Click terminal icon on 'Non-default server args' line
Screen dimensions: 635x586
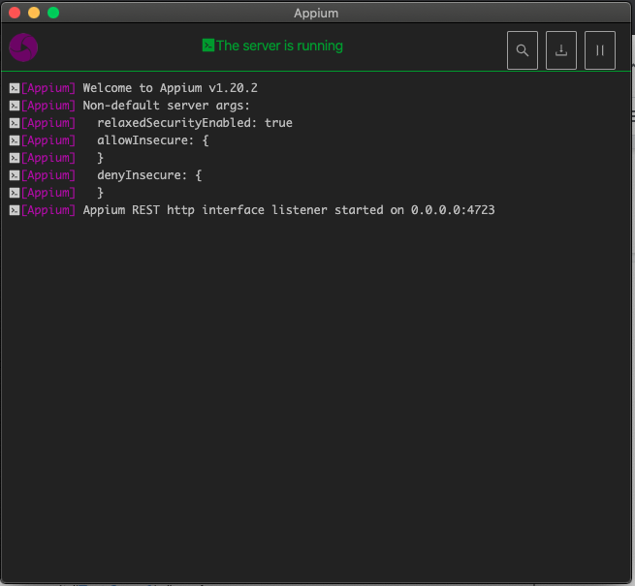click(x=15, y=106)
